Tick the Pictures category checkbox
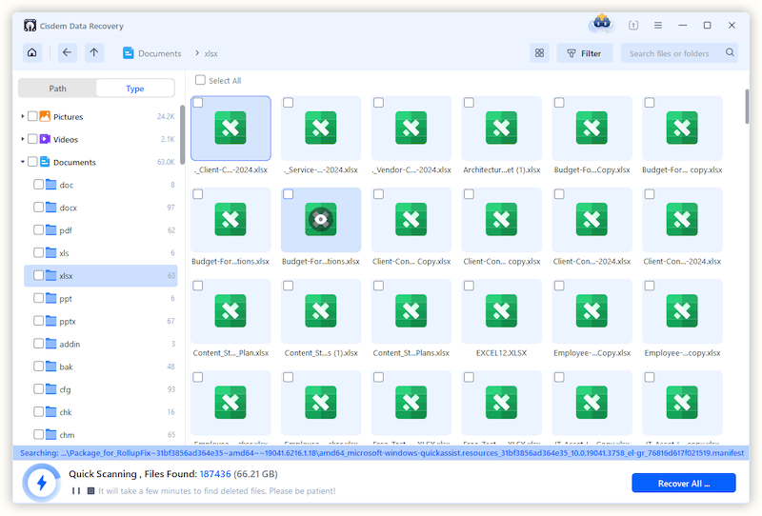The height and width of the screenshot is (516, 762). [32, 116]
